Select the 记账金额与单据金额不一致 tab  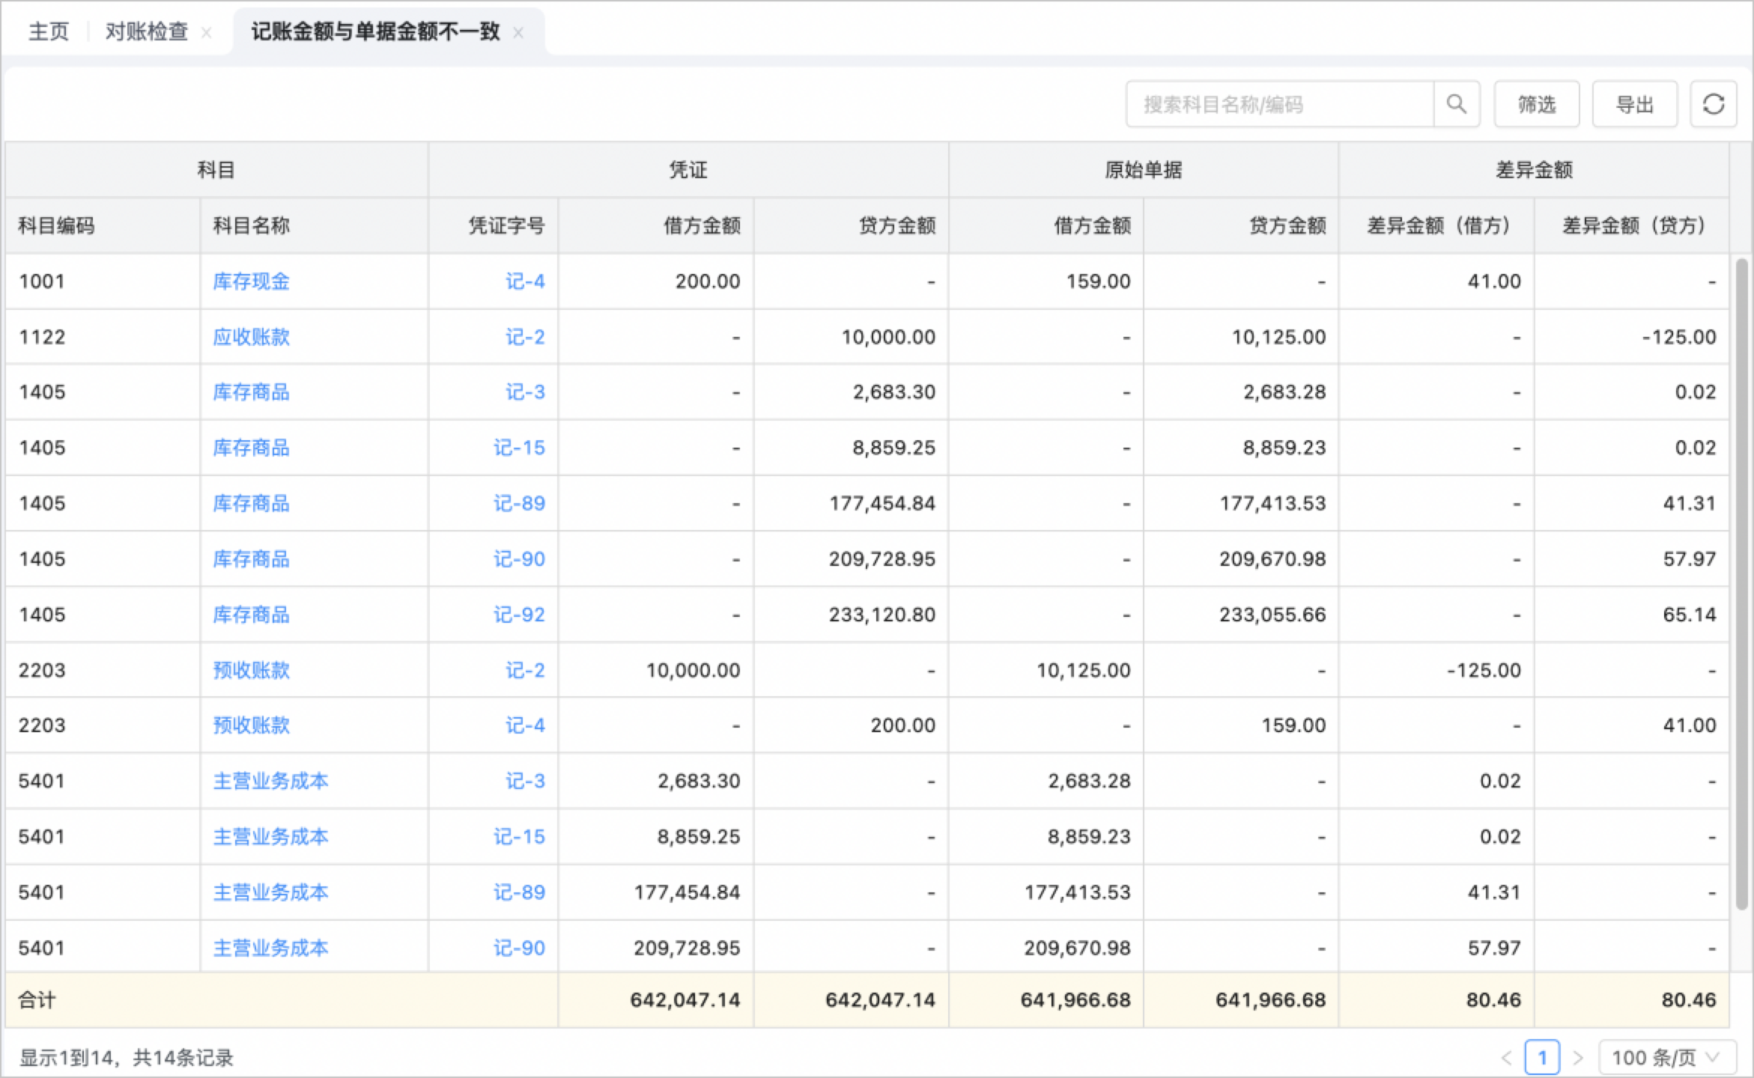point(375,31)
